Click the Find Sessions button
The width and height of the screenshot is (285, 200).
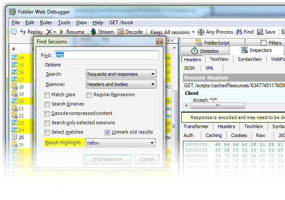107,160
